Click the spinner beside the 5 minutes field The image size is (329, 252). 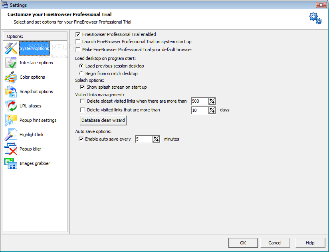tap(156, 139)
